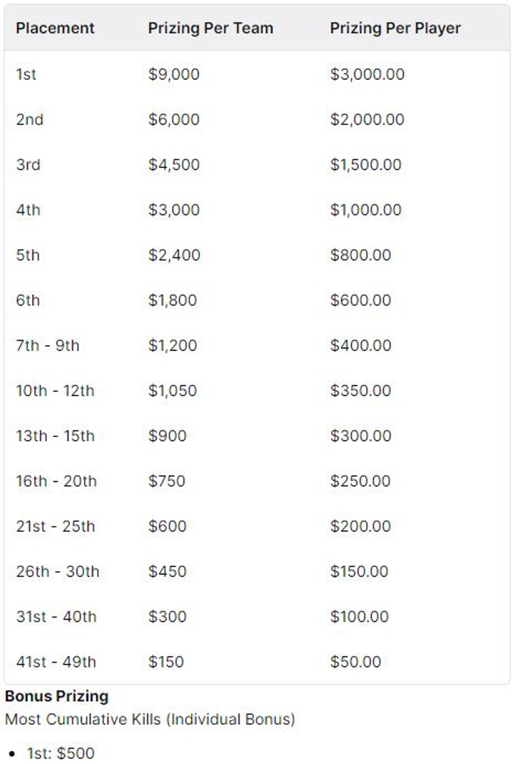Select the 6th placement label
This screenshot has height=764, width=516.
[x=28, y=300]
